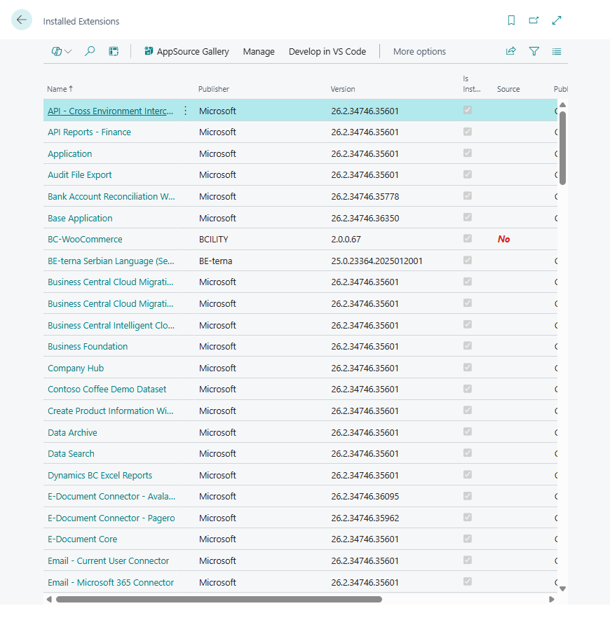Image resolution: width=610 pixels, height=620 pixels.
Task: Click the three-dot menu on API row
Action: click(184, 111)
